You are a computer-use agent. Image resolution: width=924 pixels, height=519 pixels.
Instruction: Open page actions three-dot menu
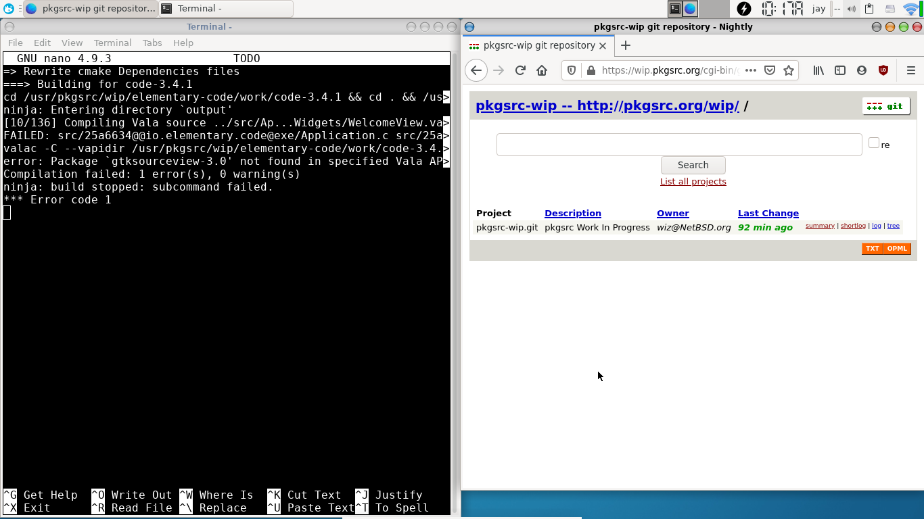tap(750, 70)
